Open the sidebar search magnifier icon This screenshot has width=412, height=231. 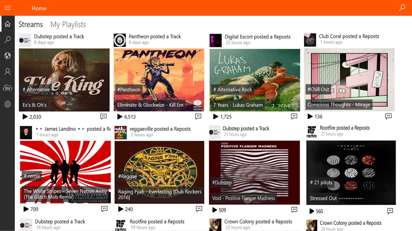(x=7, y=40)
